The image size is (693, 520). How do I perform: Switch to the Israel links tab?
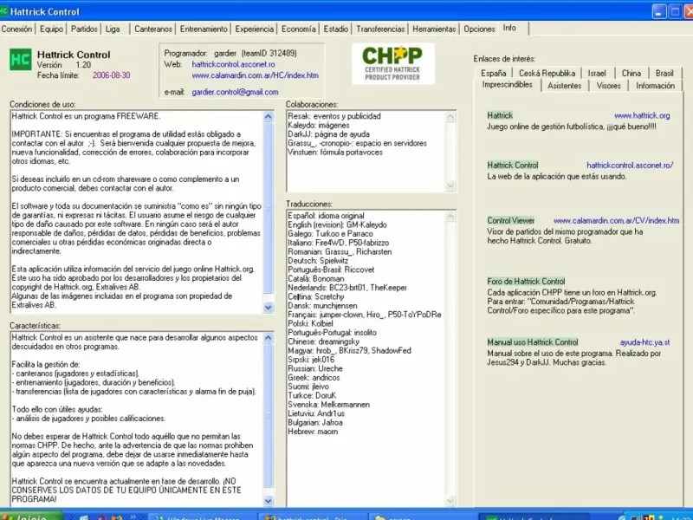point(597,74)
